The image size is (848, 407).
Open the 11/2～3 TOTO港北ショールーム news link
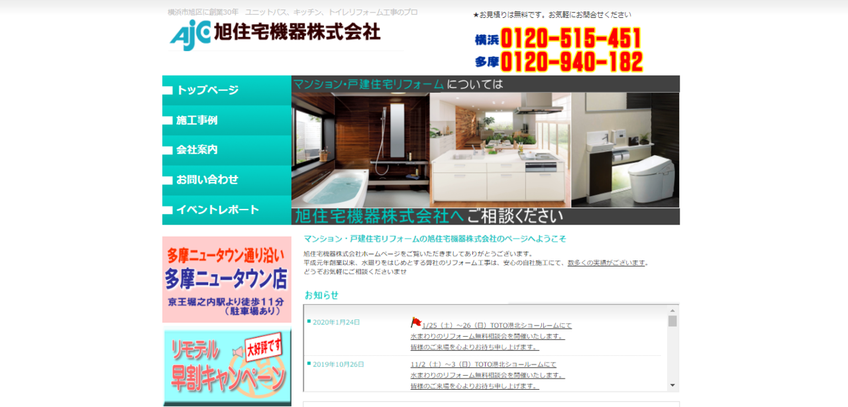coord(484,365)
